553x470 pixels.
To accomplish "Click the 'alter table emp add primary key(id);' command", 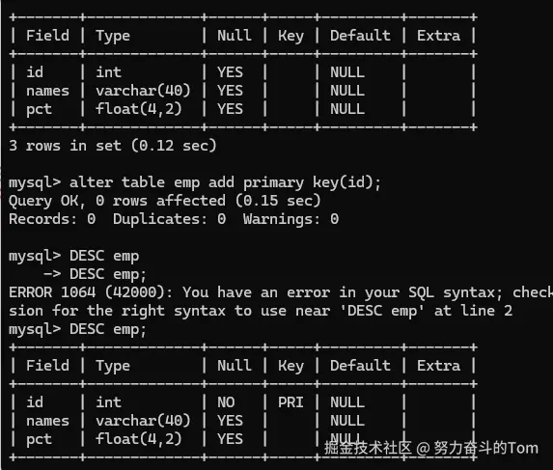I will [x=225, y=182].
